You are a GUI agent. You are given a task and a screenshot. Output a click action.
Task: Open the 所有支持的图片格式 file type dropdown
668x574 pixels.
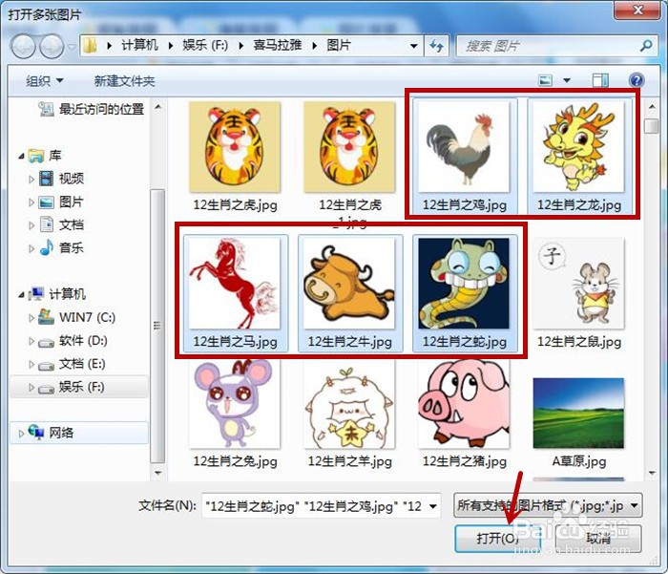(x=548, y=506)
